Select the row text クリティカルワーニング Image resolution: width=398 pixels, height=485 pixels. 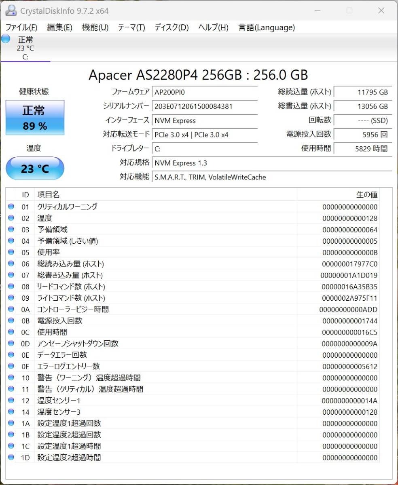67,207
